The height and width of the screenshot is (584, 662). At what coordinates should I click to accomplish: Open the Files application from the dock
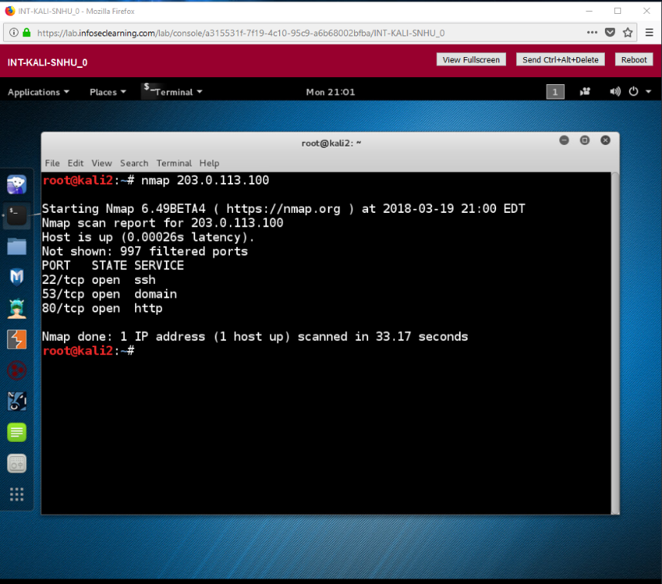[x=17, y=246]
